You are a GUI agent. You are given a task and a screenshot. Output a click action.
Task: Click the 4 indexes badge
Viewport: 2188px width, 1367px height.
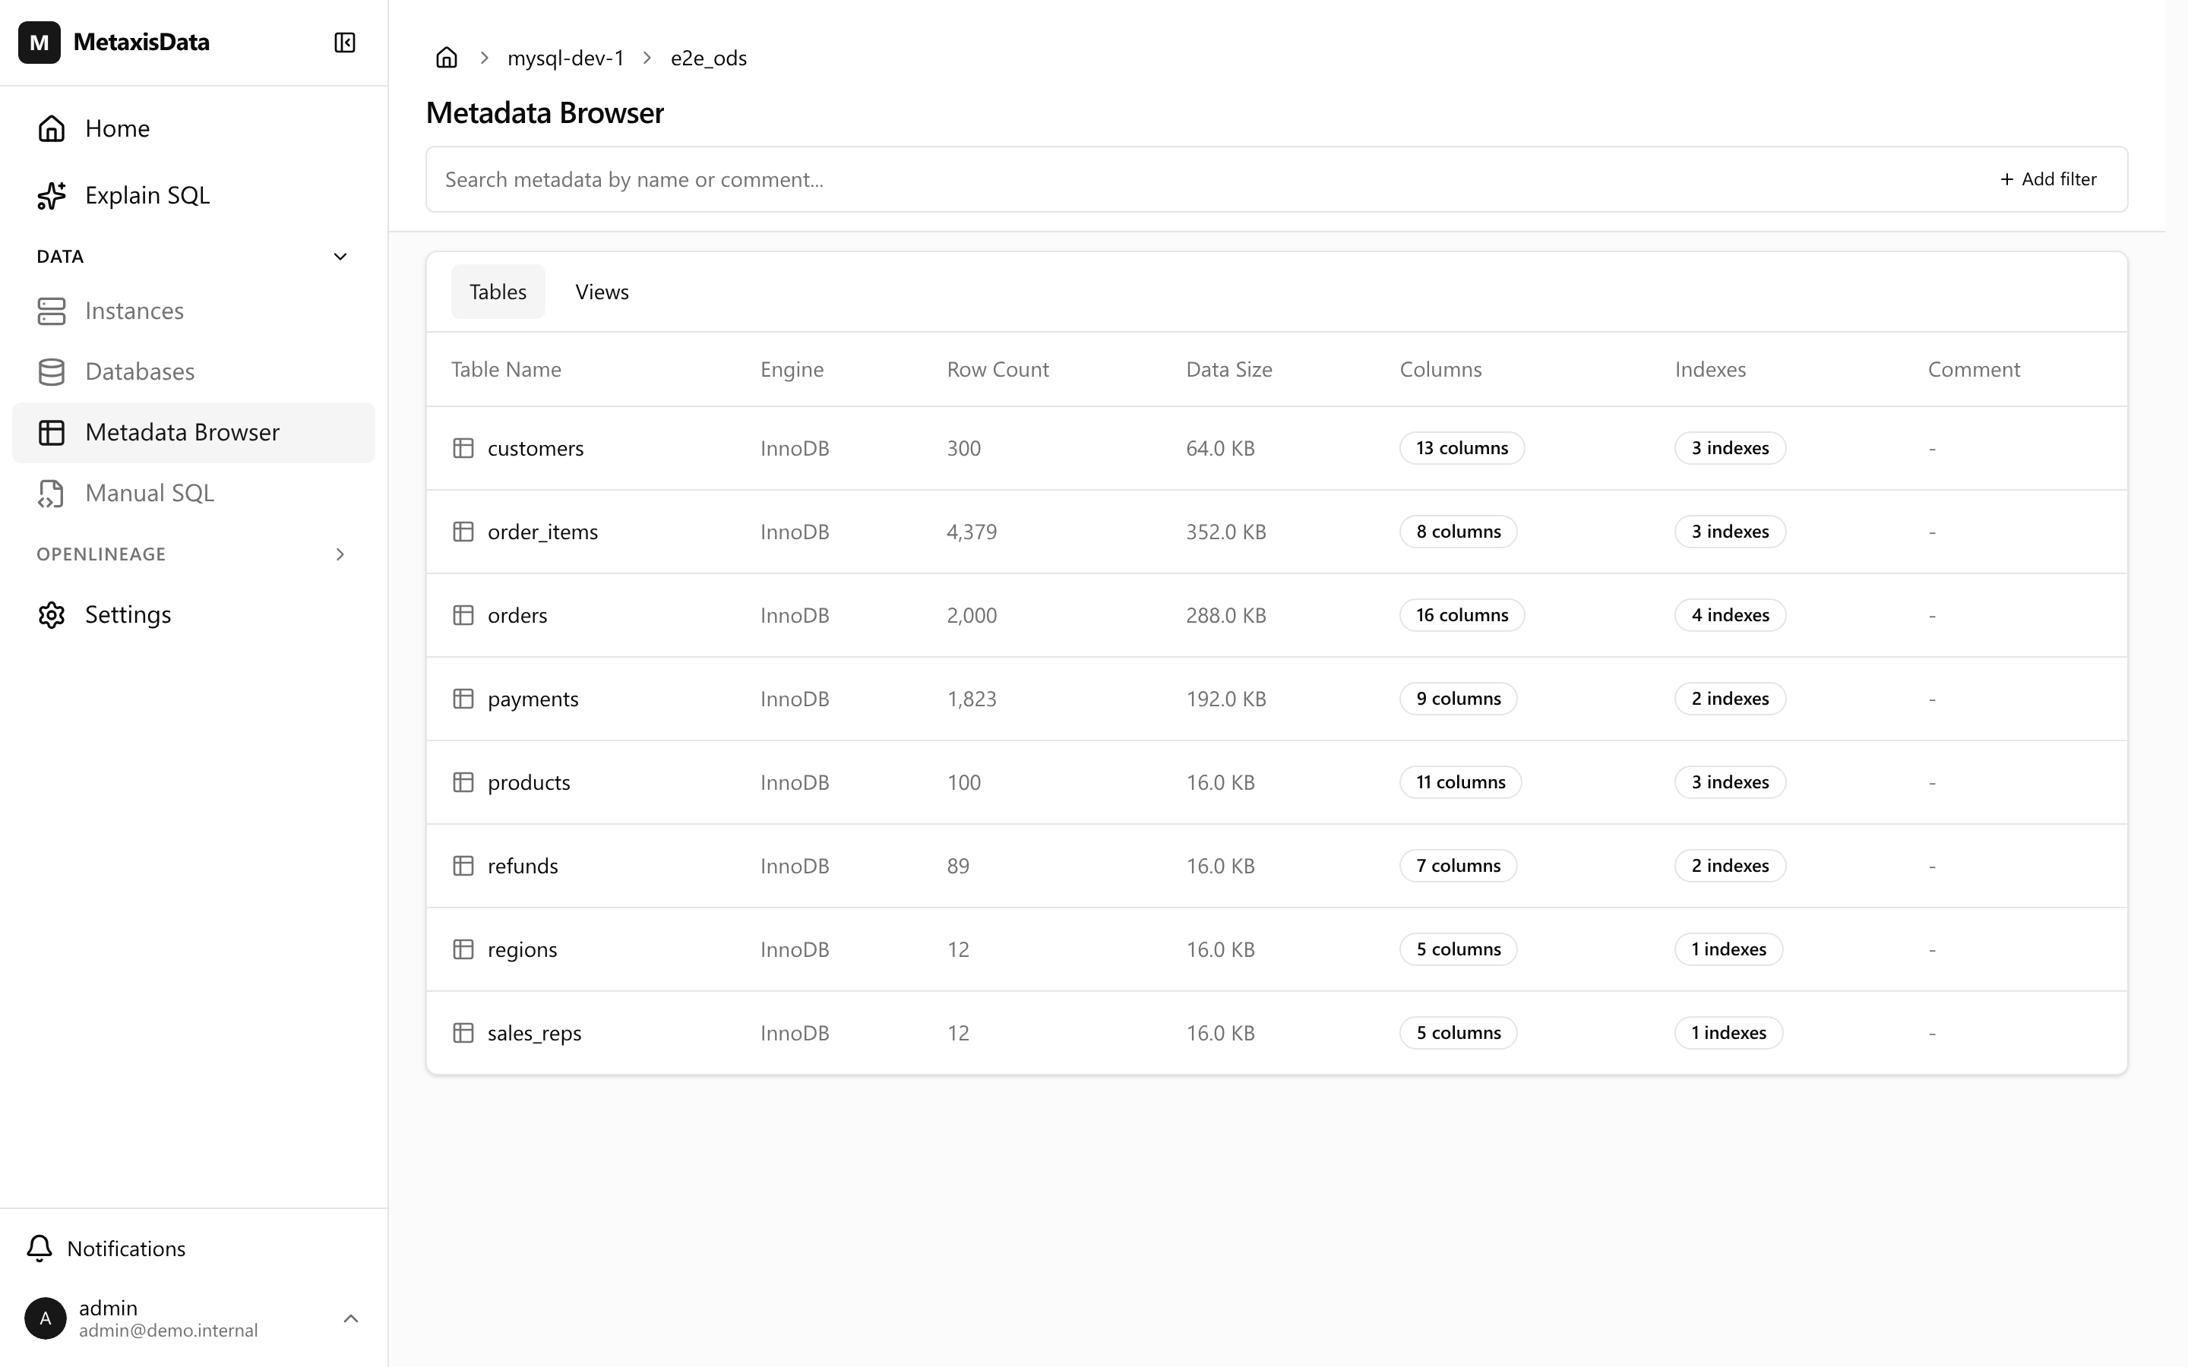point(1731,616)
